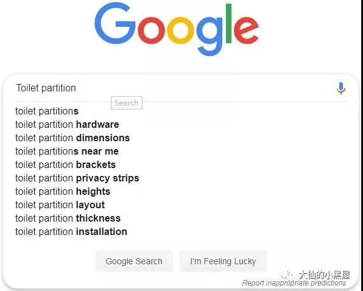Click the I'm Feeling Lucky button
The height and width of the screenshot is (291, 363).
click(223, 261)
